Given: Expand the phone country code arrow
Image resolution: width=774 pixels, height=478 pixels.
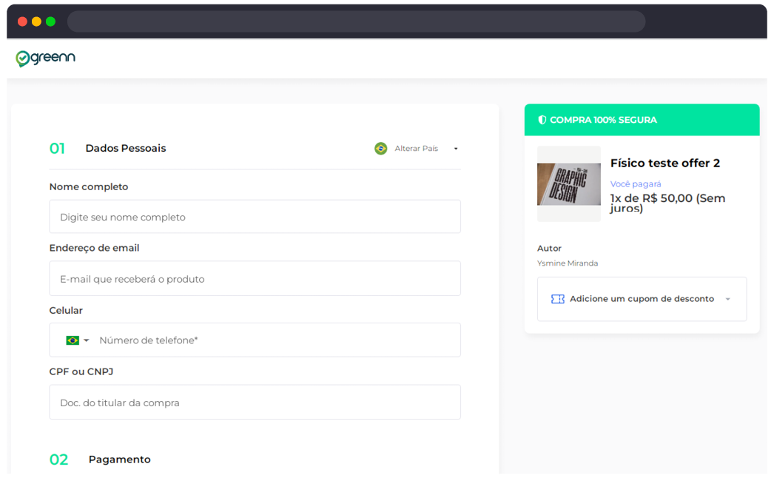Looking at the screenshot, I should point(87,340).
